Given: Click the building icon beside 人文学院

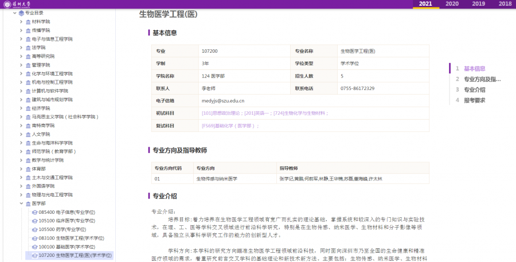Looking at the screenshot, I should [x=28, y=134].
